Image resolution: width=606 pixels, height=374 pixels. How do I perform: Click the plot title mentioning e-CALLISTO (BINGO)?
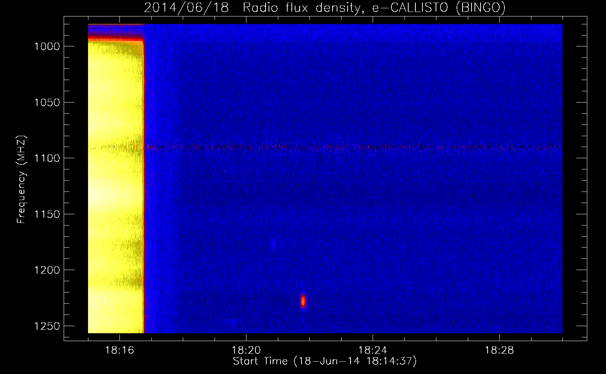(x=324, y=7)
